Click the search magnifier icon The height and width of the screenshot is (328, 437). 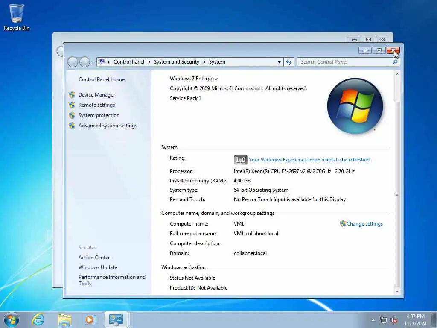(395, 62)
